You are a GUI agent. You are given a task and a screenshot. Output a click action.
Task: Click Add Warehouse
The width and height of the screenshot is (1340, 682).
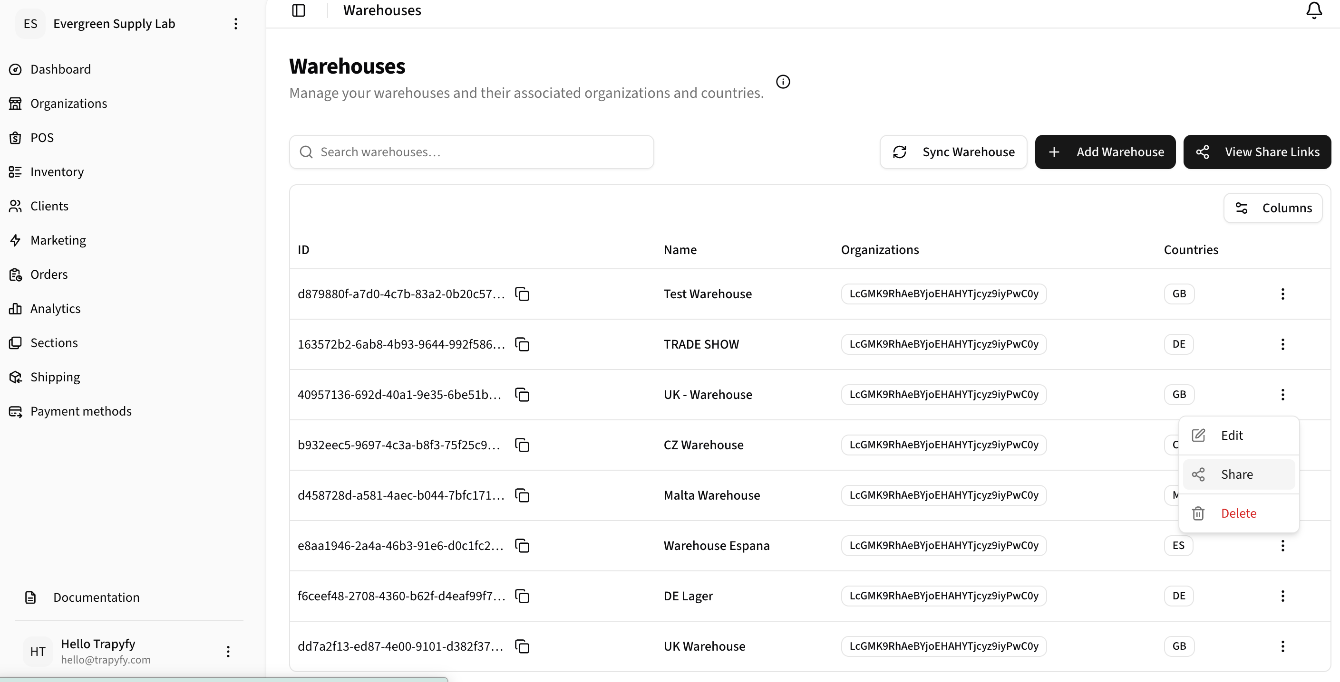[1105, 152]
